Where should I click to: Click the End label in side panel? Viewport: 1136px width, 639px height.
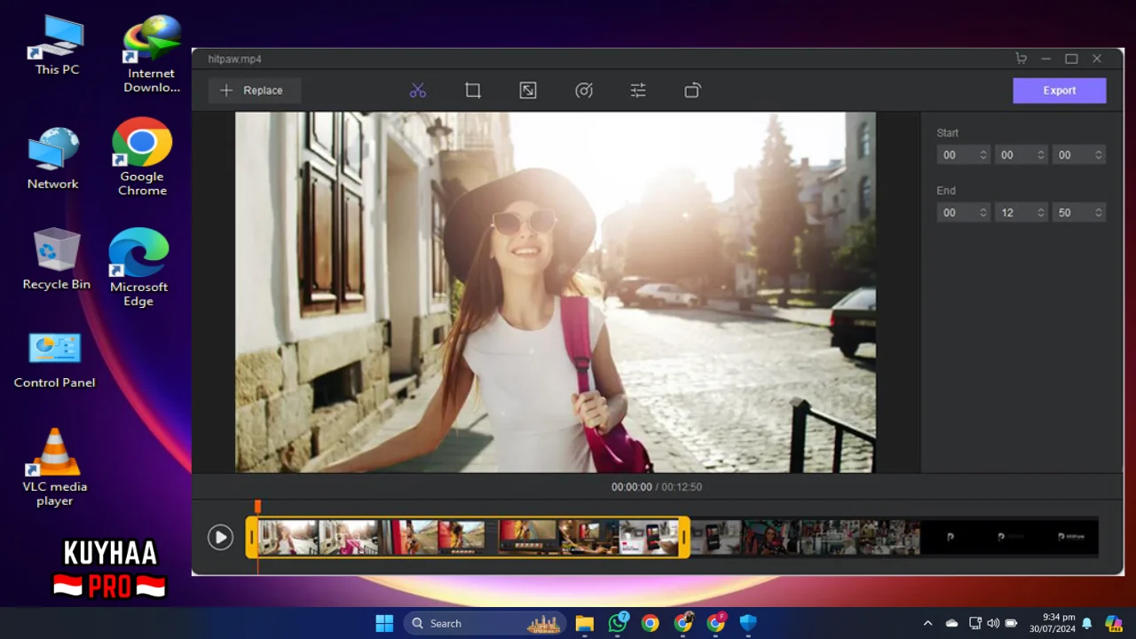946,191
